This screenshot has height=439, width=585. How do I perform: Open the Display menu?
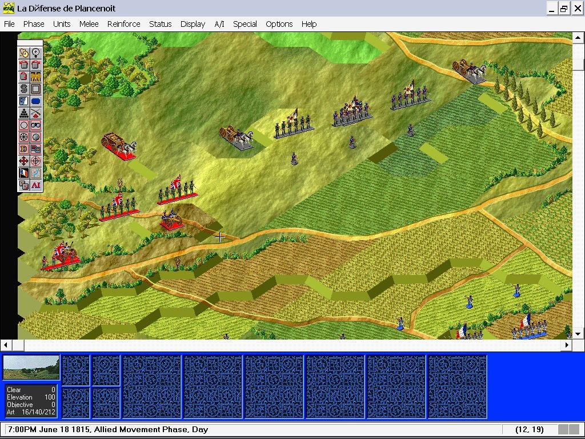pyautogui.click(x=193, y=24)
